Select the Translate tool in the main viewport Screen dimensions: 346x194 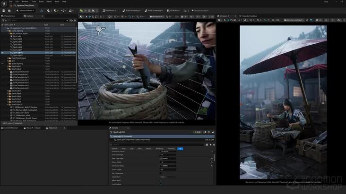(90, 16)
